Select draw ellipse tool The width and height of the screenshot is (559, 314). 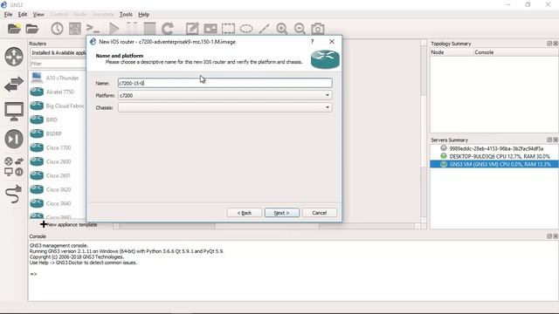point(246,29)
